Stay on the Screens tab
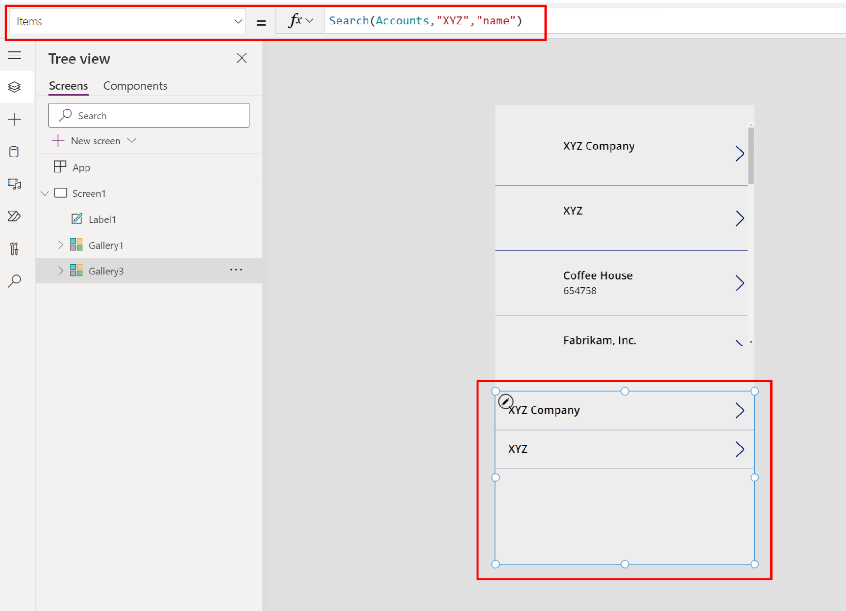The width and height of the screenshot is (846, 611). click(x=68, y=85)
